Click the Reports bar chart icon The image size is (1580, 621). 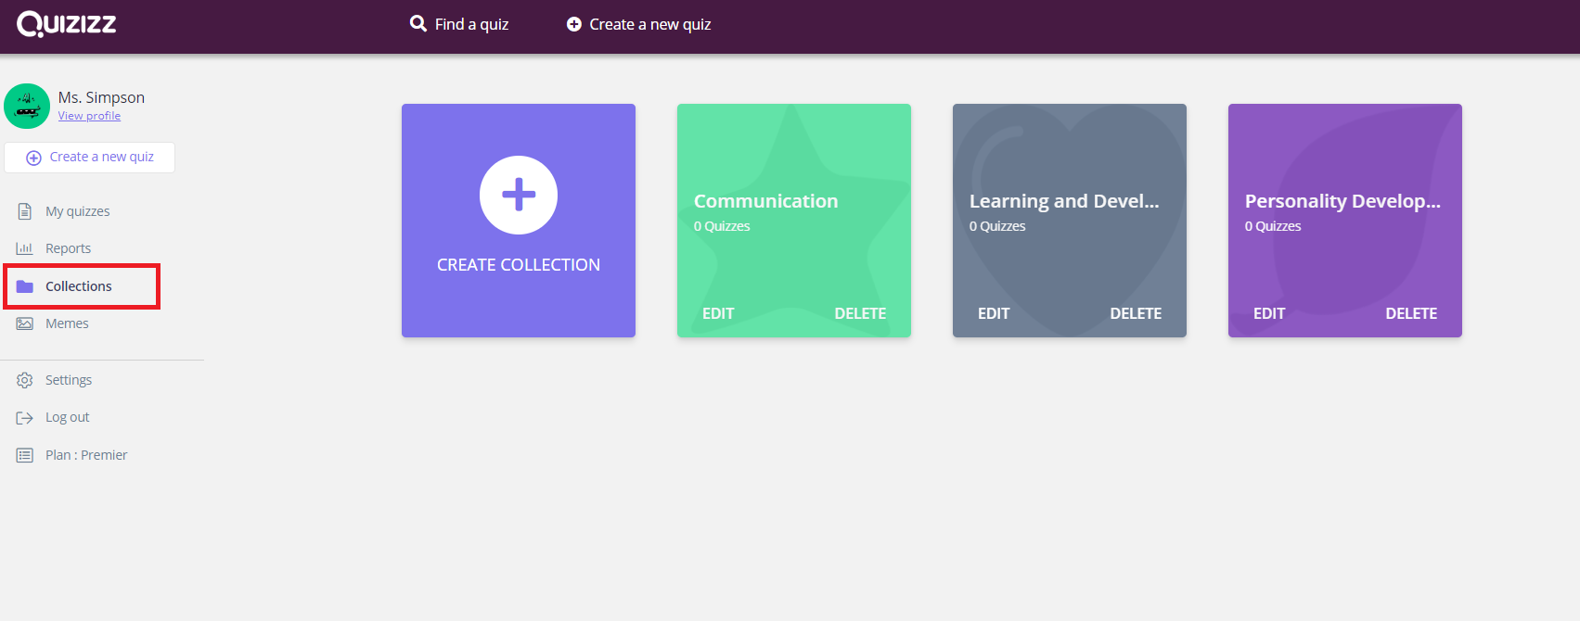[25, 248]
